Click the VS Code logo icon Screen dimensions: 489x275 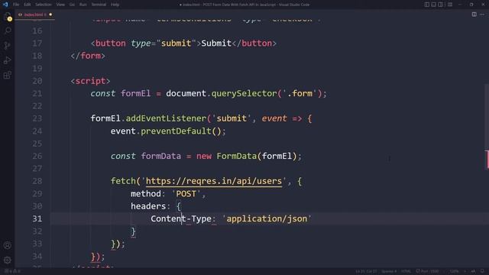click(x=5, y=5)
